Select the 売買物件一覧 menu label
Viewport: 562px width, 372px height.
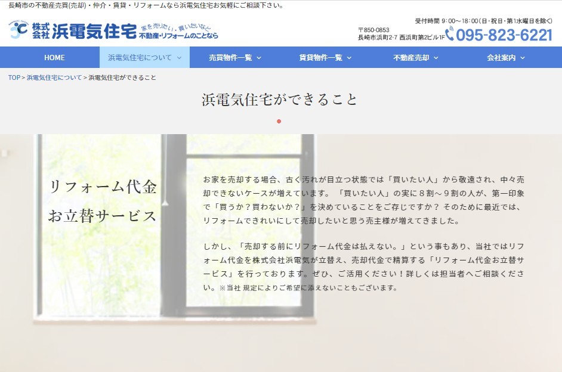230,58
